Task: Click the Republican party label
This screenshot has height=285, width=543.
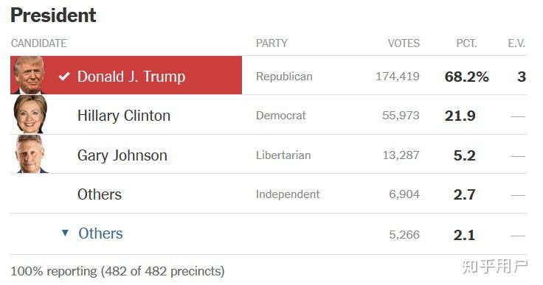Action: pyautogui.click(x=284, y=77)
